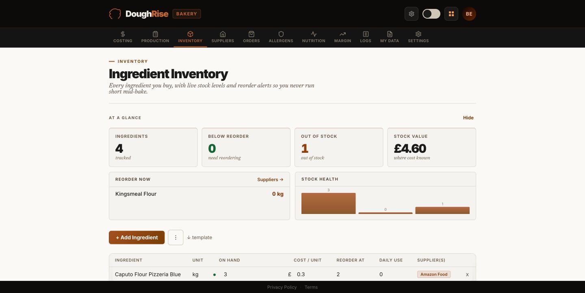Open the Privacy Policy link
This screenshot has width=585, height=293.
pos(282,287)
